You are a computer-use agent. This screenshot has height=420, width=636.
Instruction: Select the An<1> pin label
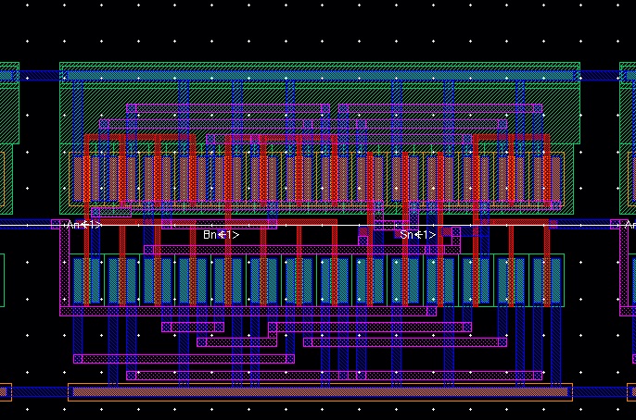tap(84, 225)
